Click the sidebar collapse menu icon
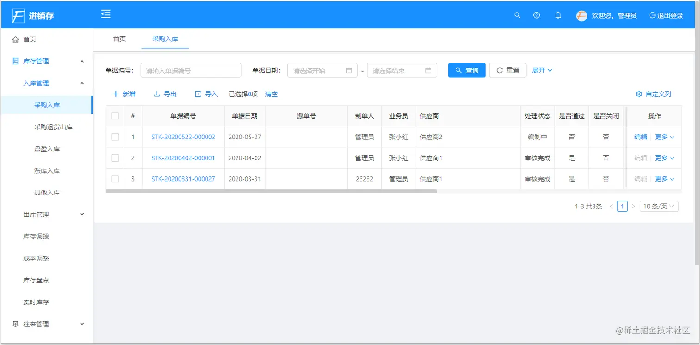Viewport: 700px width, 345px height. coord(106,14)
